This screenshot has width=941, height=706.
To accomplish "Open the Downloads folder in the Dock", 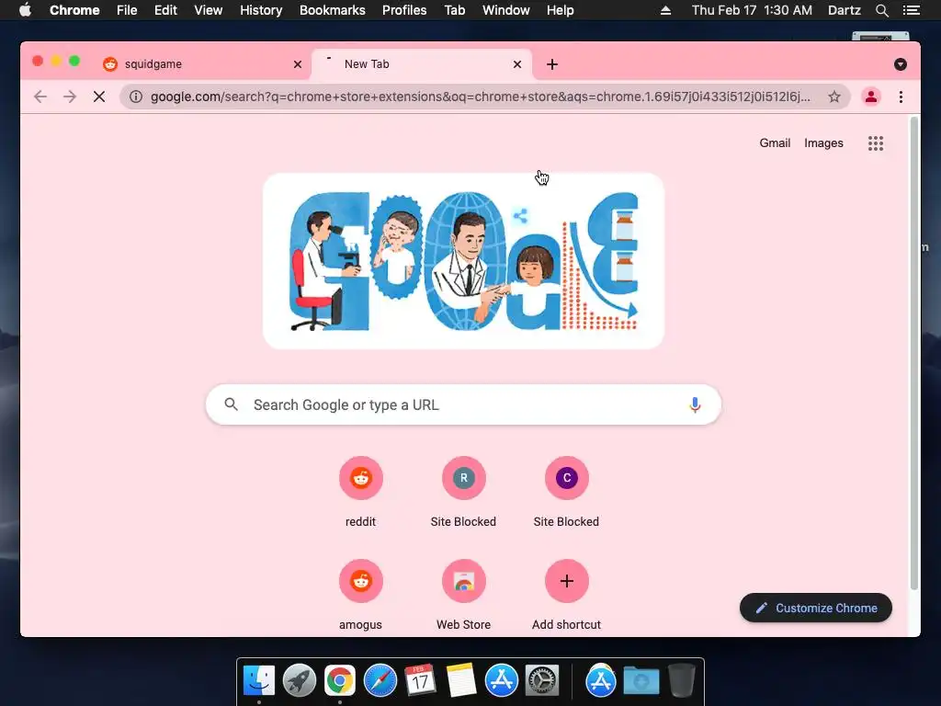I will click(x=641, y=681).
